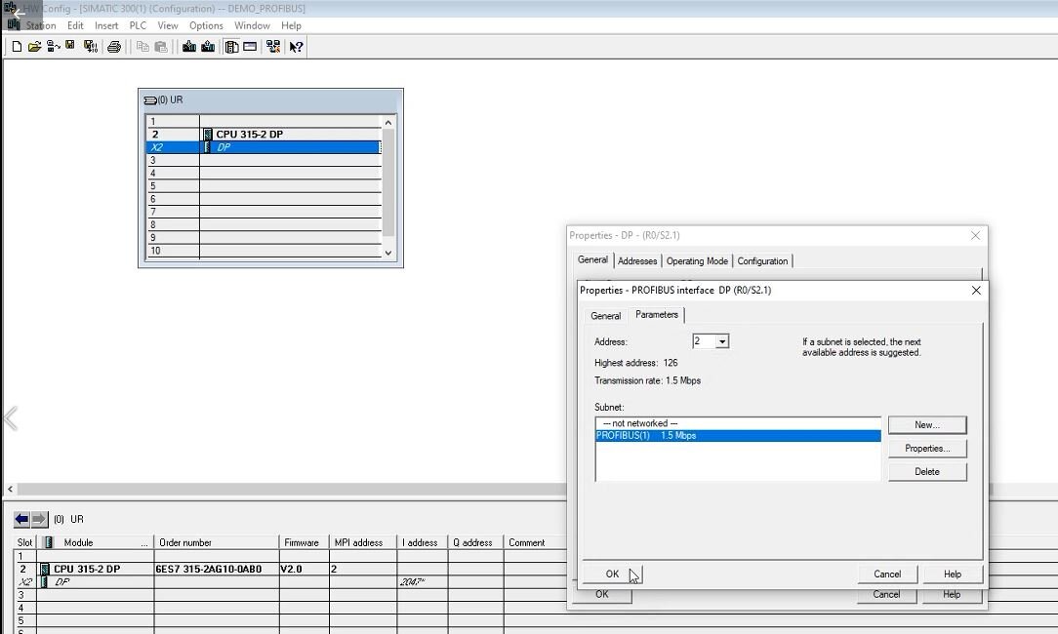This screenshot has width=1058, height=634.
Task: Click the rack scrollbar down arrow
Action: click(x=388, y=253)
